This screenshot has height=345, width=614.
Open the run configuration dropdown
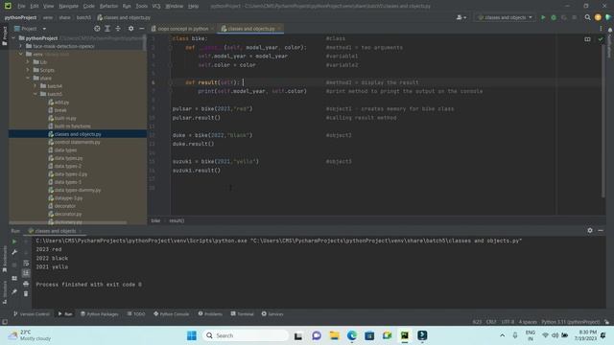(506, 17)
